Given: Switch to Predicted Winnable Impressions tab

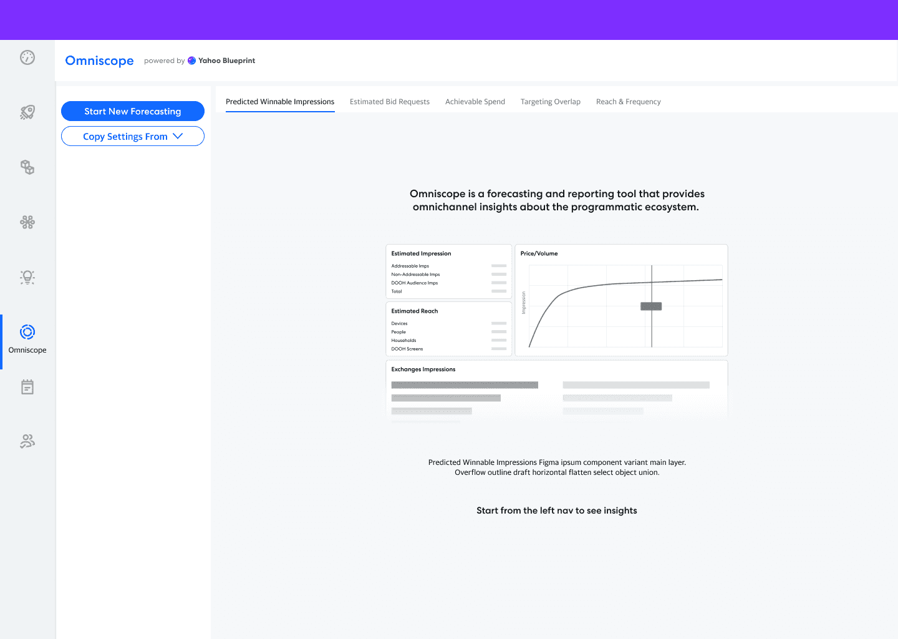Looking at the screenshot, I should (280, 102).
